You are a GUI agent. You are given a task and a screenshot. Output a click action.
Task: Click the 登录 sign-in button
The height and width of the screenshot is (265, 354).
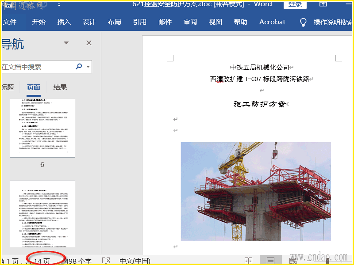click(x=295, y=4)
